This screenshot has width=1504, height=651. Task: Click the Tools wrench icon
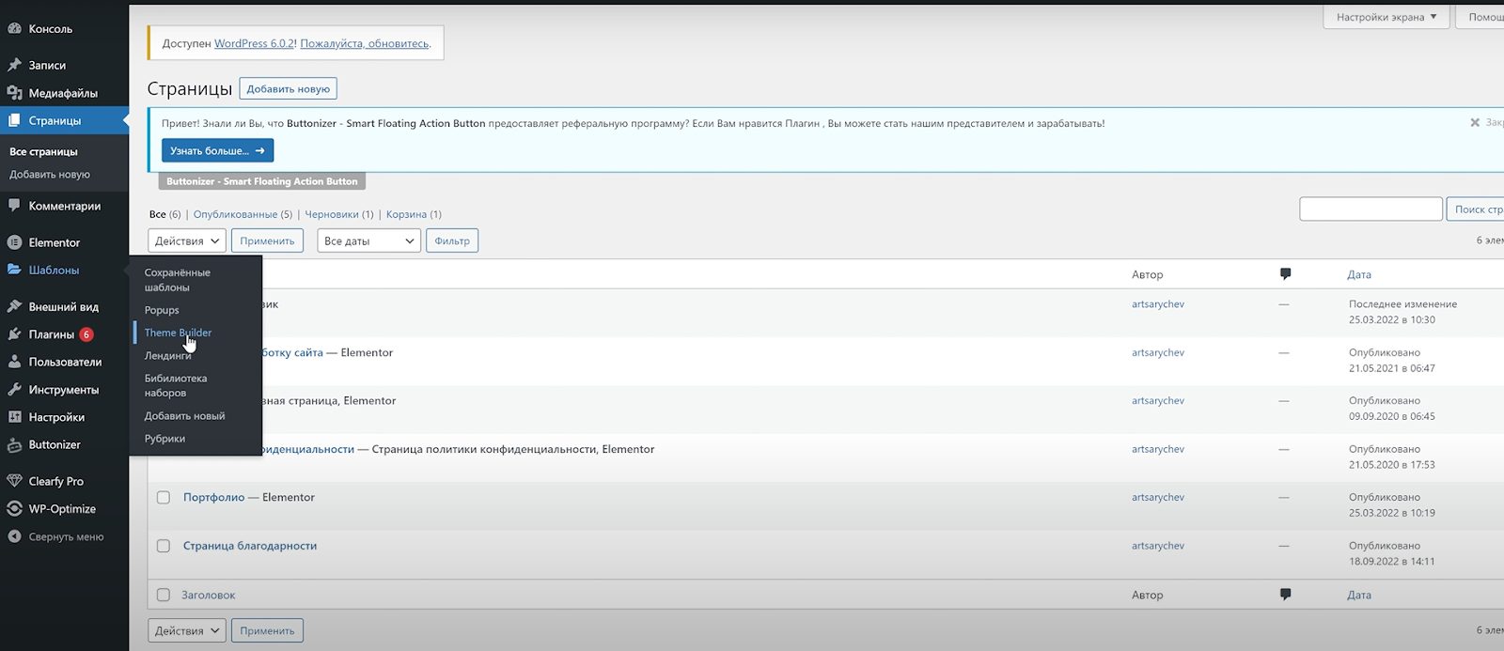coord(14,390)
